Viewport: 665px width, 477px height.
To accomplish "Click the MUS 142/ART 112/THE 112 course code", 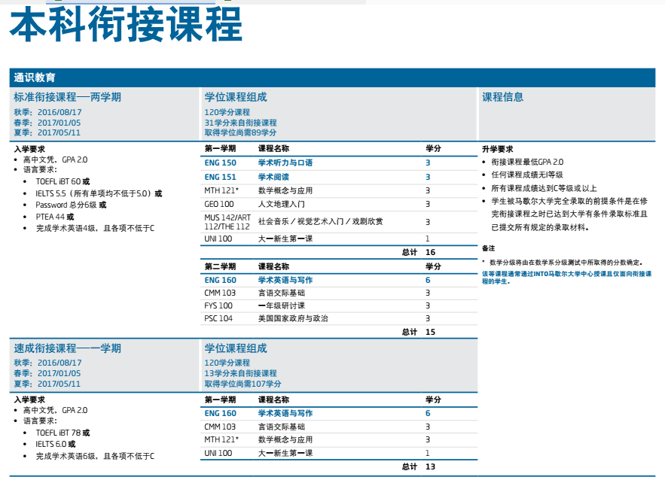I will click(x=227, y=221).
